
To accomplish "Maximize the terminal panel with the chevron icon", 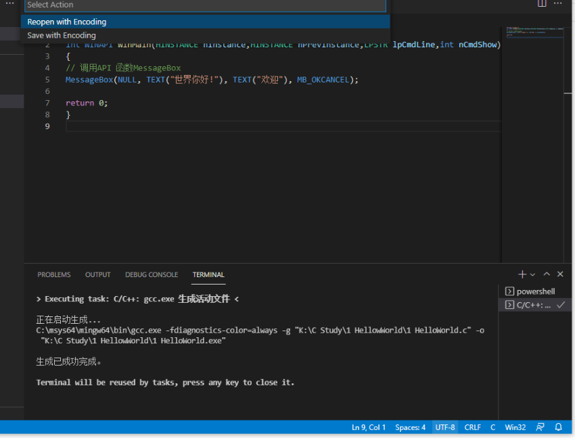I will tap(547, 274).
